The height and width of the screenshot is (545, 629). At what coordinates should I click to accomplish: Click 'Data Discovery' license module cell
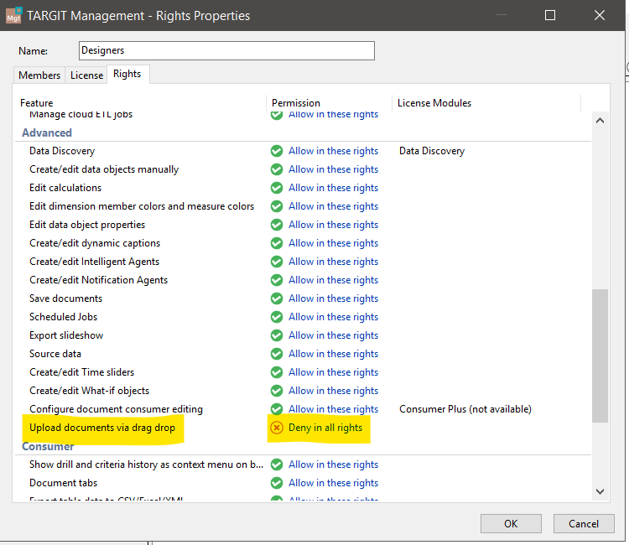pyautogui.click(x=432, y=151)
